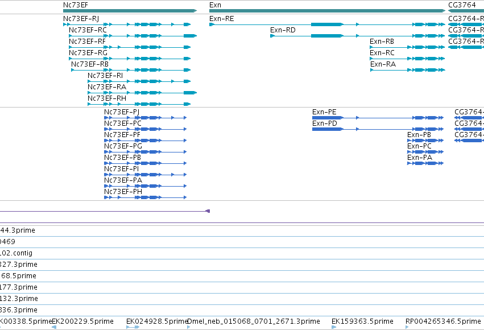Viewport: 484px width, 330px height.
Task: Click the EK159363.5prime arrow glyph
Action: (334, 327)
